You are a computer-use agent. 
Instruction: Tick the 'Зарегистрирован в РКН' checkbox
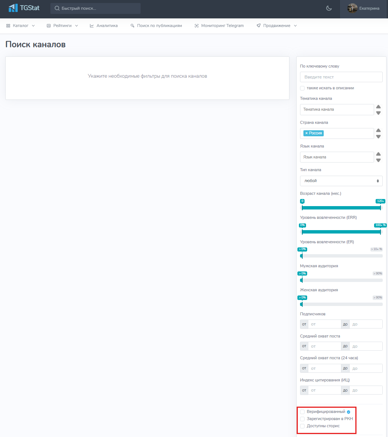(x=302, y=419)
